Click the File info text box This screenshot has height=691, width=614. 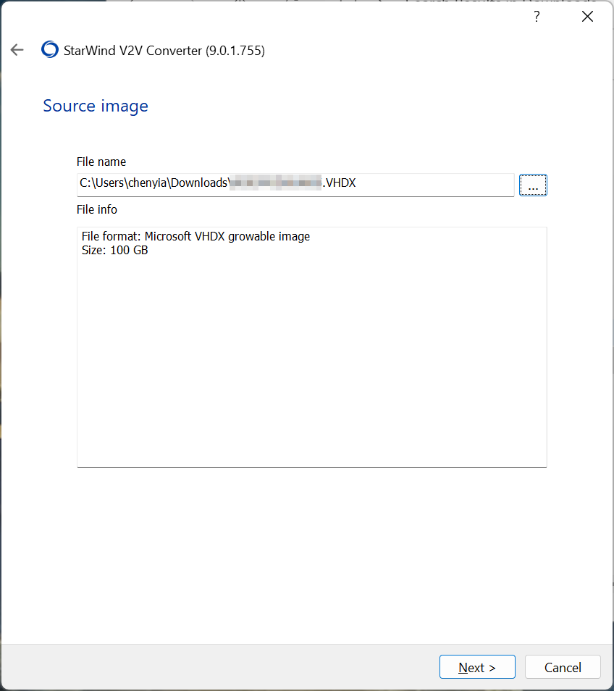click(312, 347)
